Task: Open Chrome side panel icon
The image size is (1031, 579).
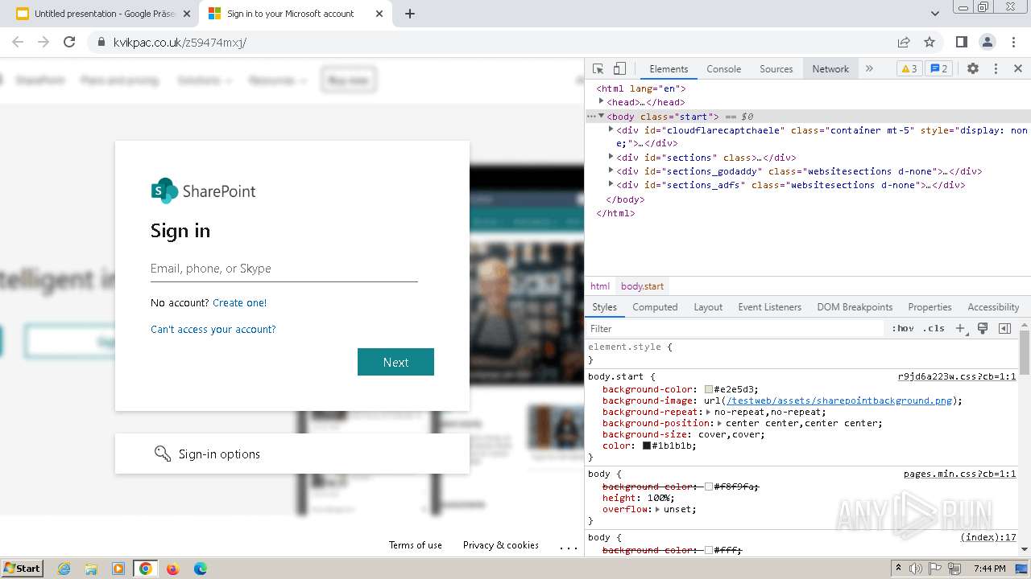Action: [x=961, y=42]
